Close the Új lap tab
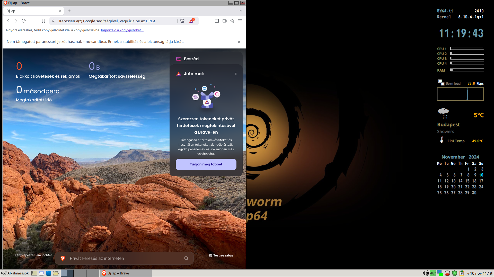The image size is (494, 277). 60,11
